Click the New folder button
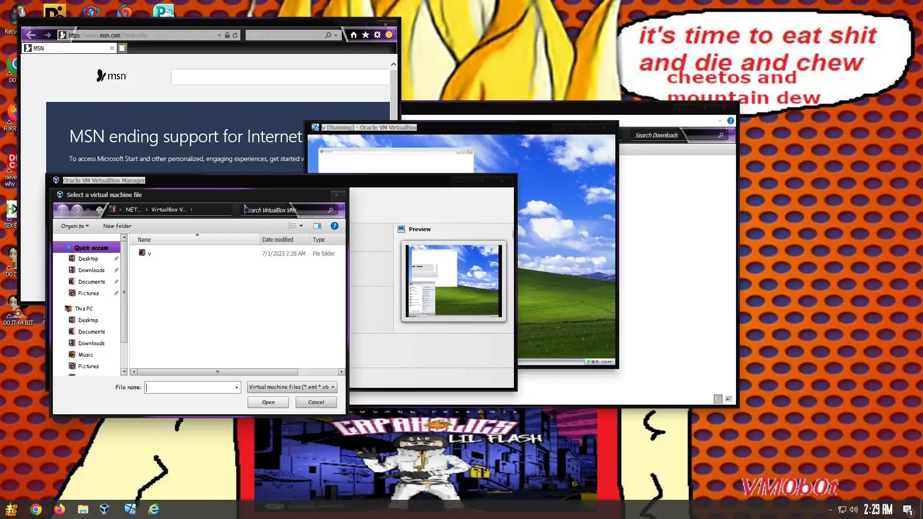923x519 pixels. point(117,226)
